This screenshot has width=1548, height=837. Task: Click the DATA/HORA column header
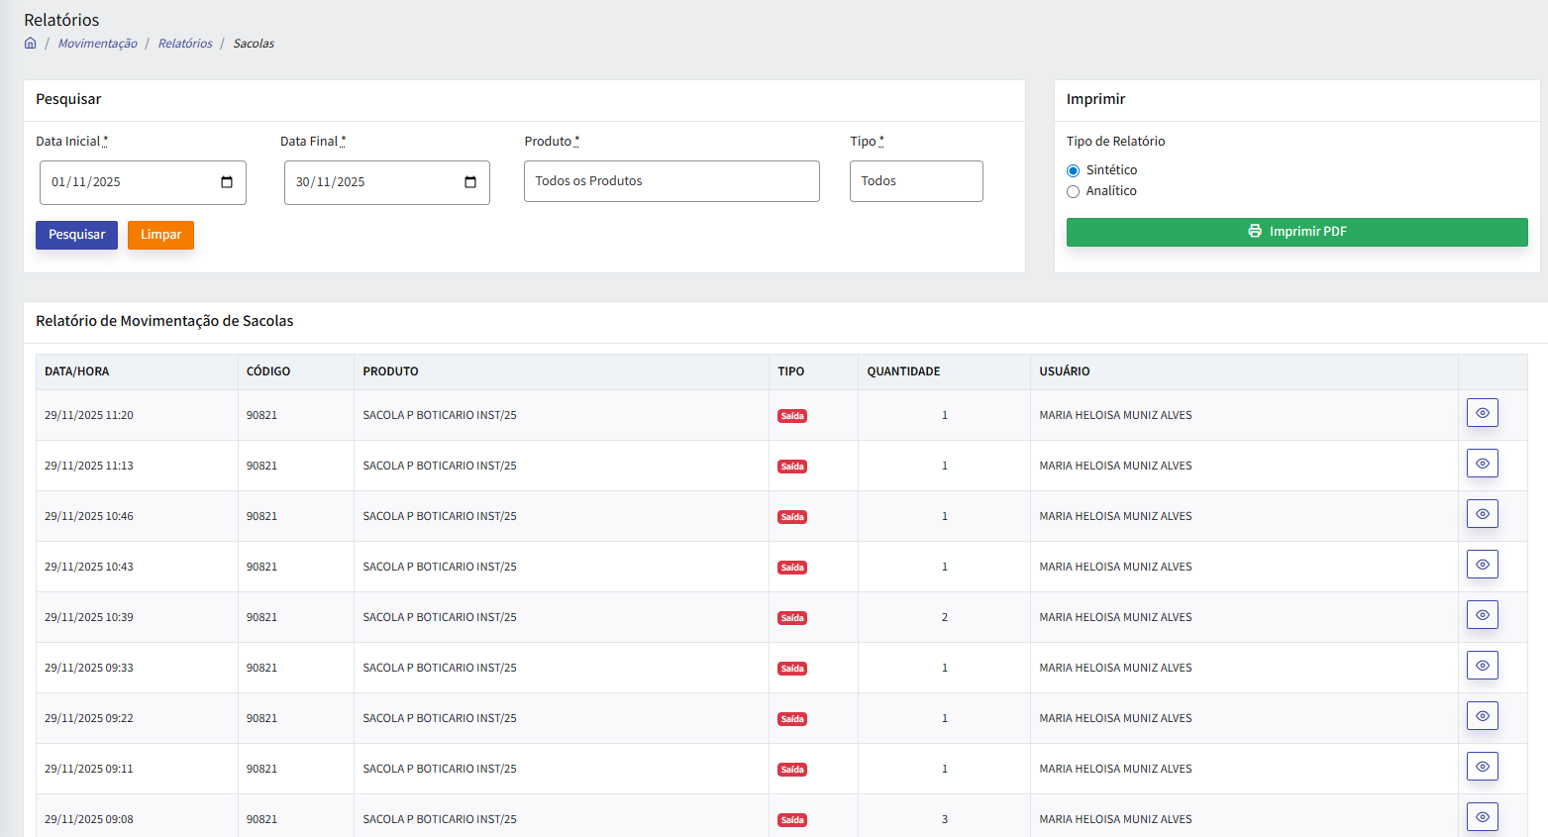pyautogui.click(x=77, y=371)
